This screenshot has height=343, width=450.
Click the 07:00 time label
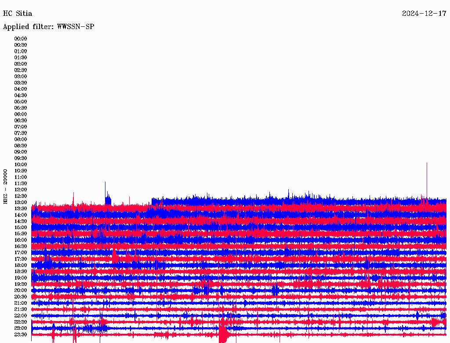[x=21, y=127]
